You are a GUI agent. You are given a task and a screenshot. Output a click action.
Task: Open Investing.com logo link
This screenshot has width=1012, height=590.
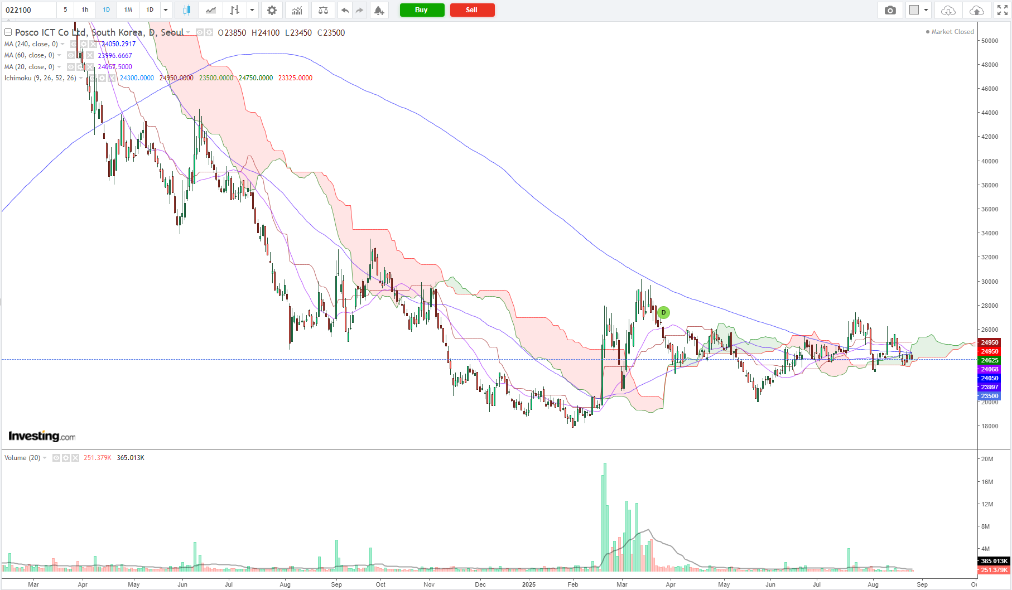42,436
